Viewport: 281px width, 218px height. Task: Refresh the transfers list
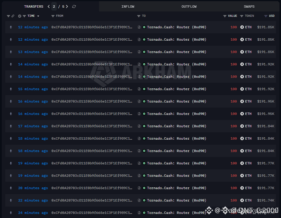click(74, 6)
